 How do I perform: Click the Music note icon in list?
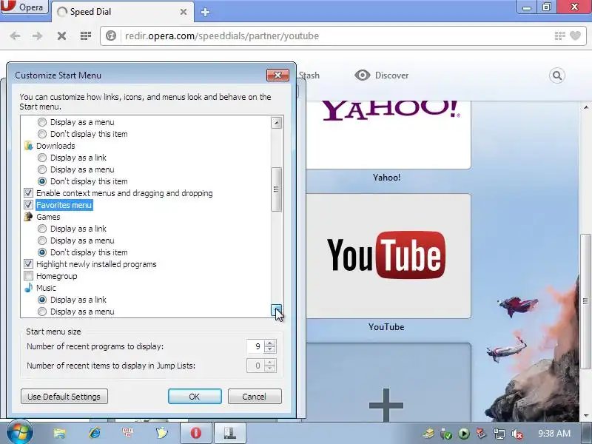tap(28, 288)
